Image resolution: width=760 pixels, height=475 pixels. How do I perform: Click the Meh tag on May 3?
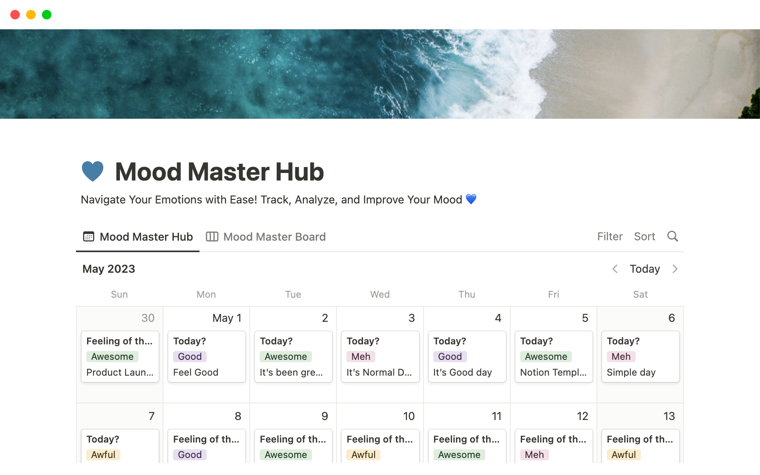click(x=361, y=357)
